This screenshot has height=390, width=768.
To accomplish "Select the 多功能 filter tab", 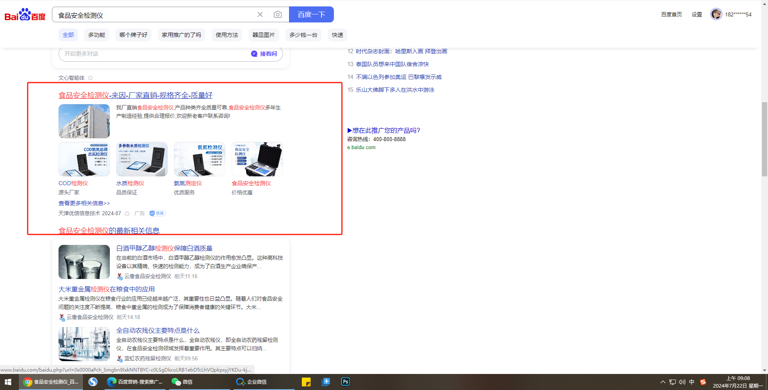I will pyautogui.click(x=97, y=35).
